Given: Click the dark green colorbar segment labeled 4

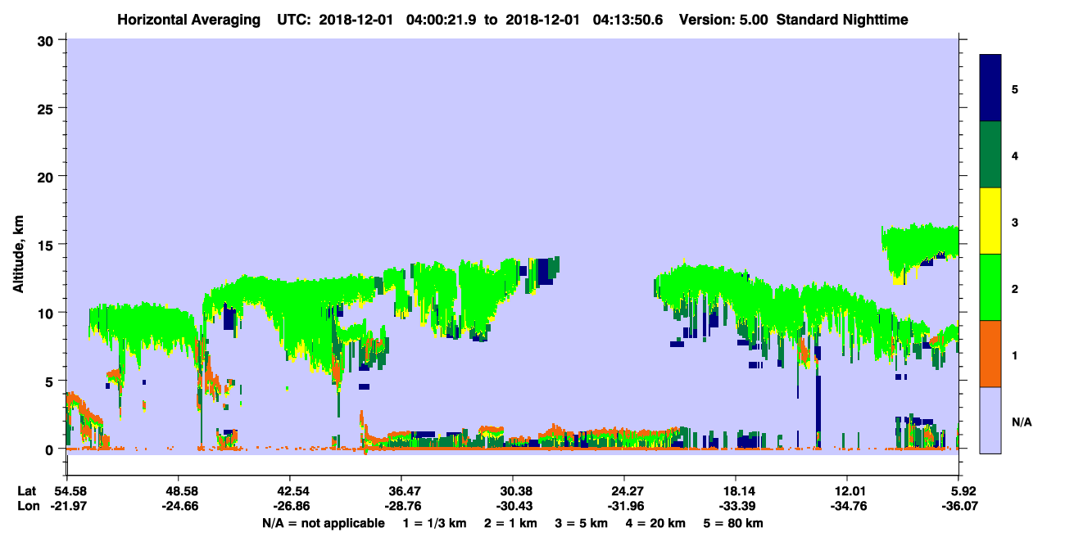Looking at the screenshot, I should point(990,154).
